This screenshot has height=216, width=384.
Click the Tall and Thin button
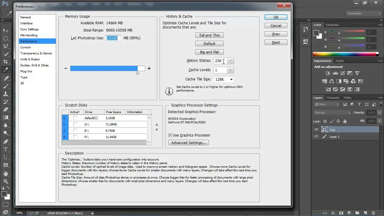point(209,35)
